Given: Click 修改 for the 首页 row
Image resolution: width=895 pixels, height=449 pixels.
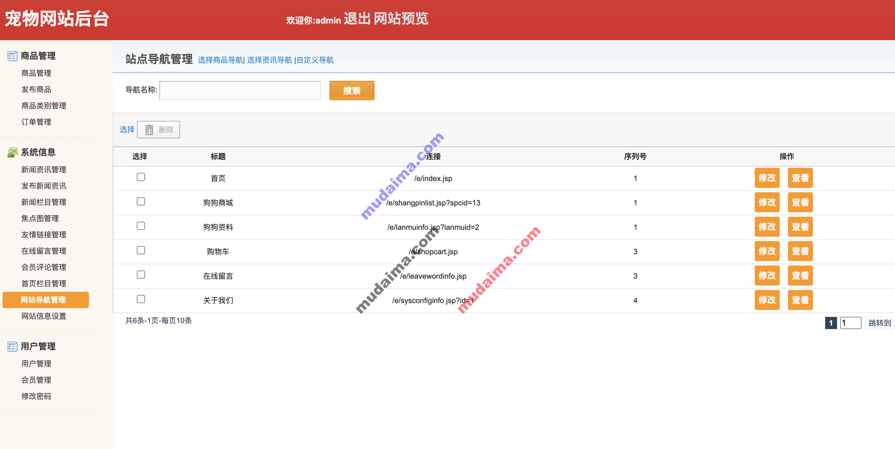Looking at the screenshot, I should (767, 178).
